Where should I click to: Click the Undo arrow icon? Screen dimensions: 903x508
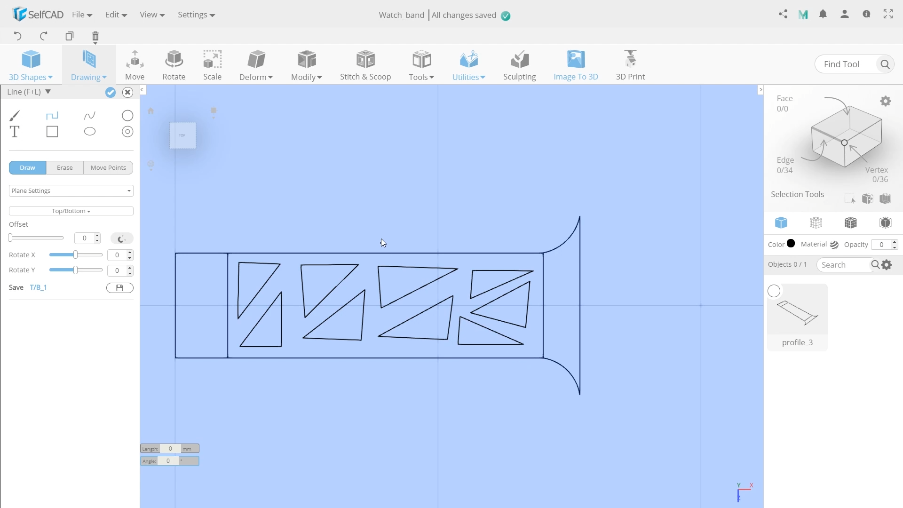coord(17,36)
